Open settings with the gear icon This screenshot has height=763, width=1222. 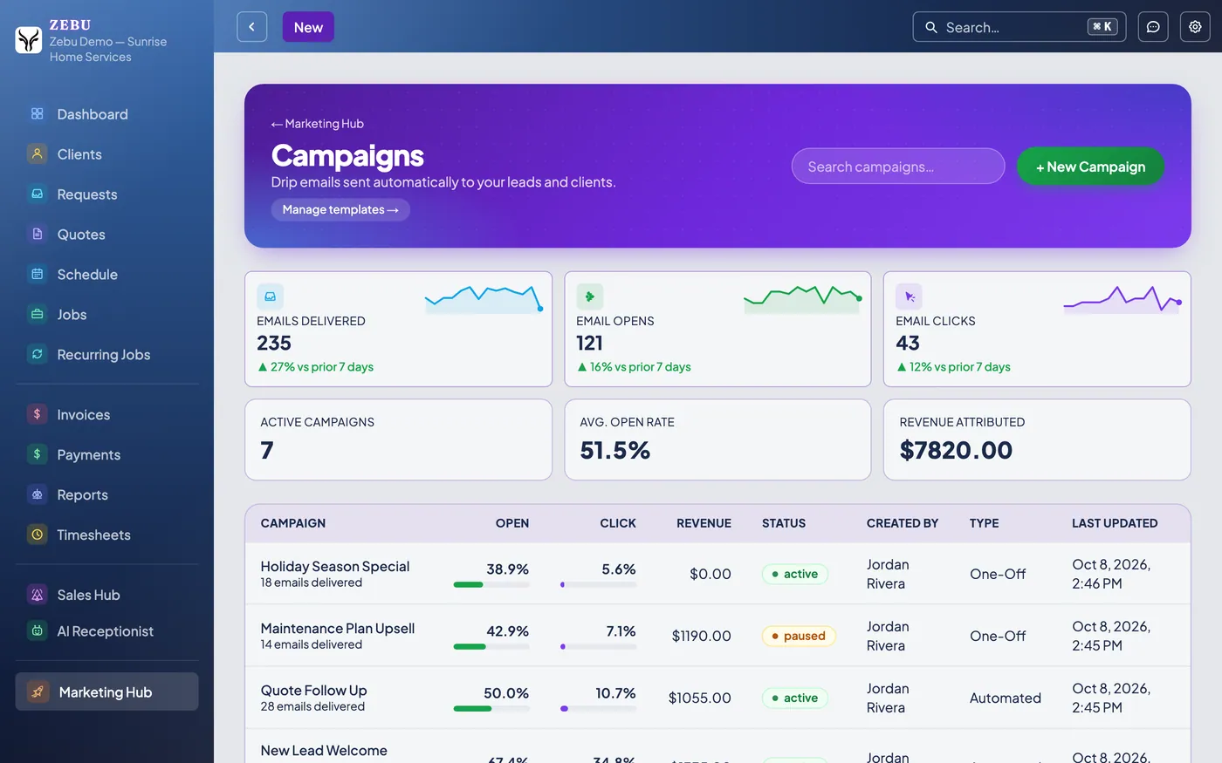click(1195, 27)
